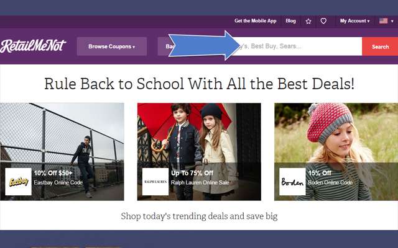Click the large blue arrow graphic
398x248 pixels.
(x=204, y=45)
